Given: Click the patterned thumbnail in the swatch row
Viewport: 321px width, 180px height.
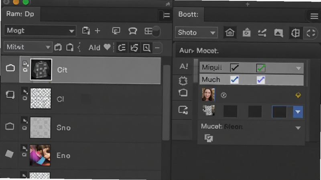Looking at the screenshot, I should coord(209,110).
